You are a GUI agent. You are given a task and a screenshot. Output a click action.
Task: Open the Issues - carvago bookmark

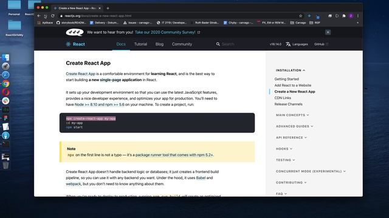137,23
